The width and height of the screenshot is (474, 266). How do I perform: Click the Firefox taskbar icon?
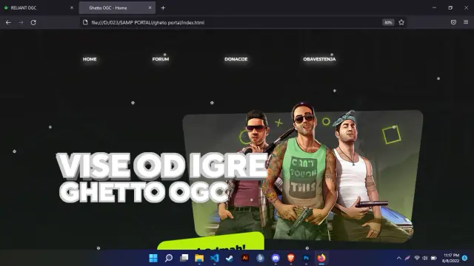coord(321,258)
